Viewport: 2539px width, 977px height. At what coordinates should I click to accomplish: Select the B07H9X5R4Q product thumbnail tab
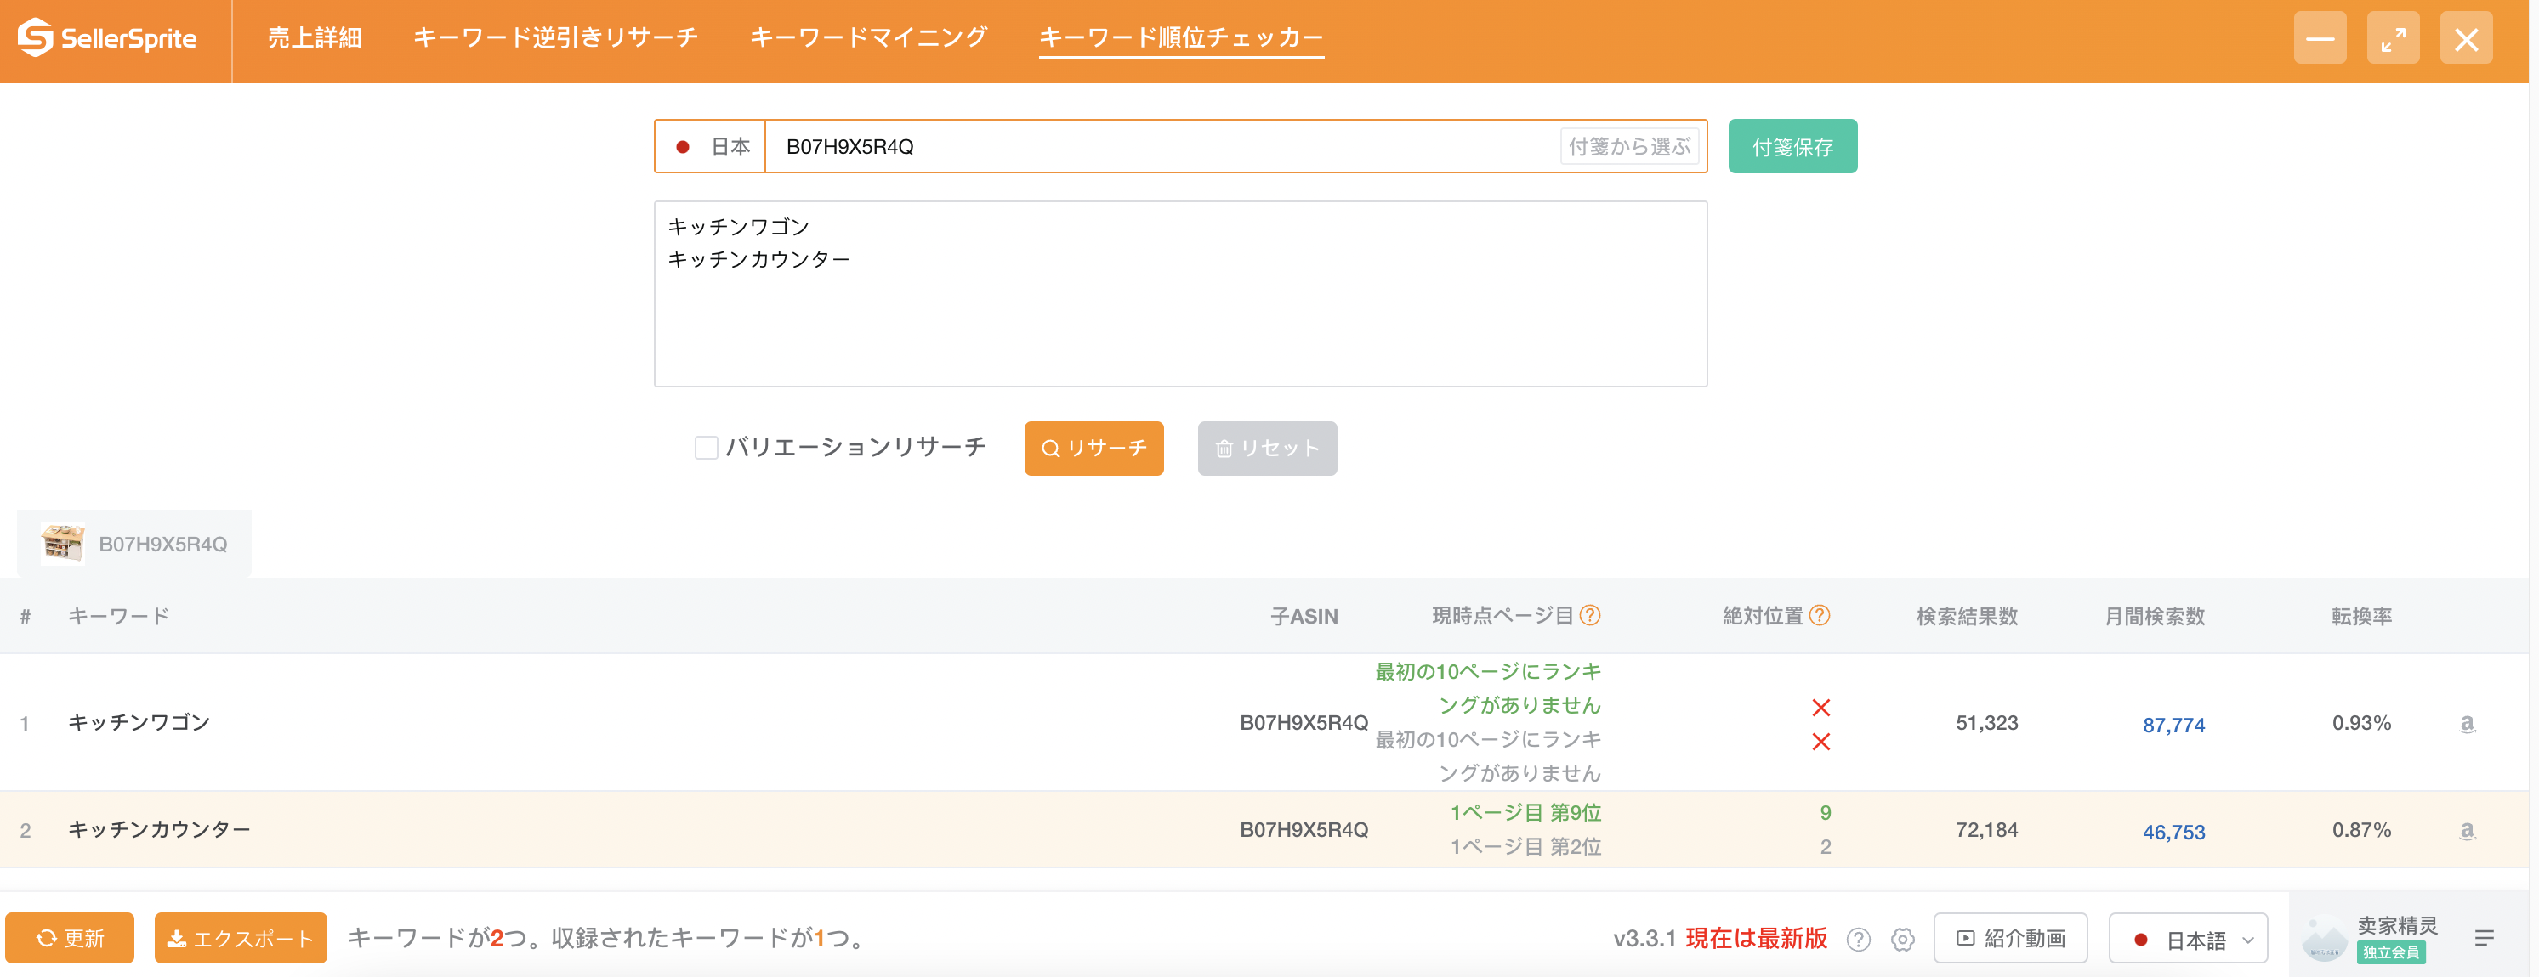134,544
